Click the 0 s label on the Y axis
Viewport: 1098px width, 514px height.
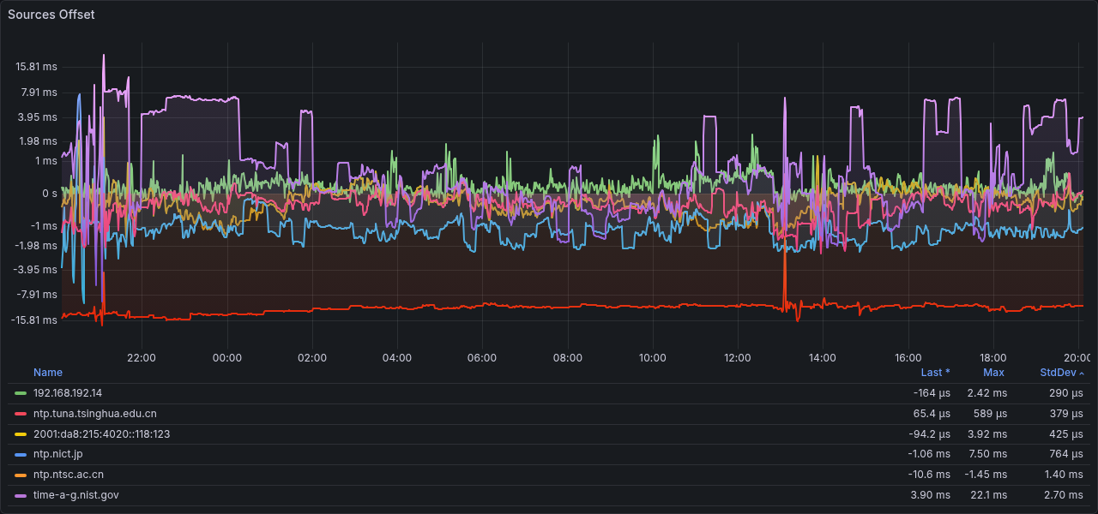pos(49,194)
